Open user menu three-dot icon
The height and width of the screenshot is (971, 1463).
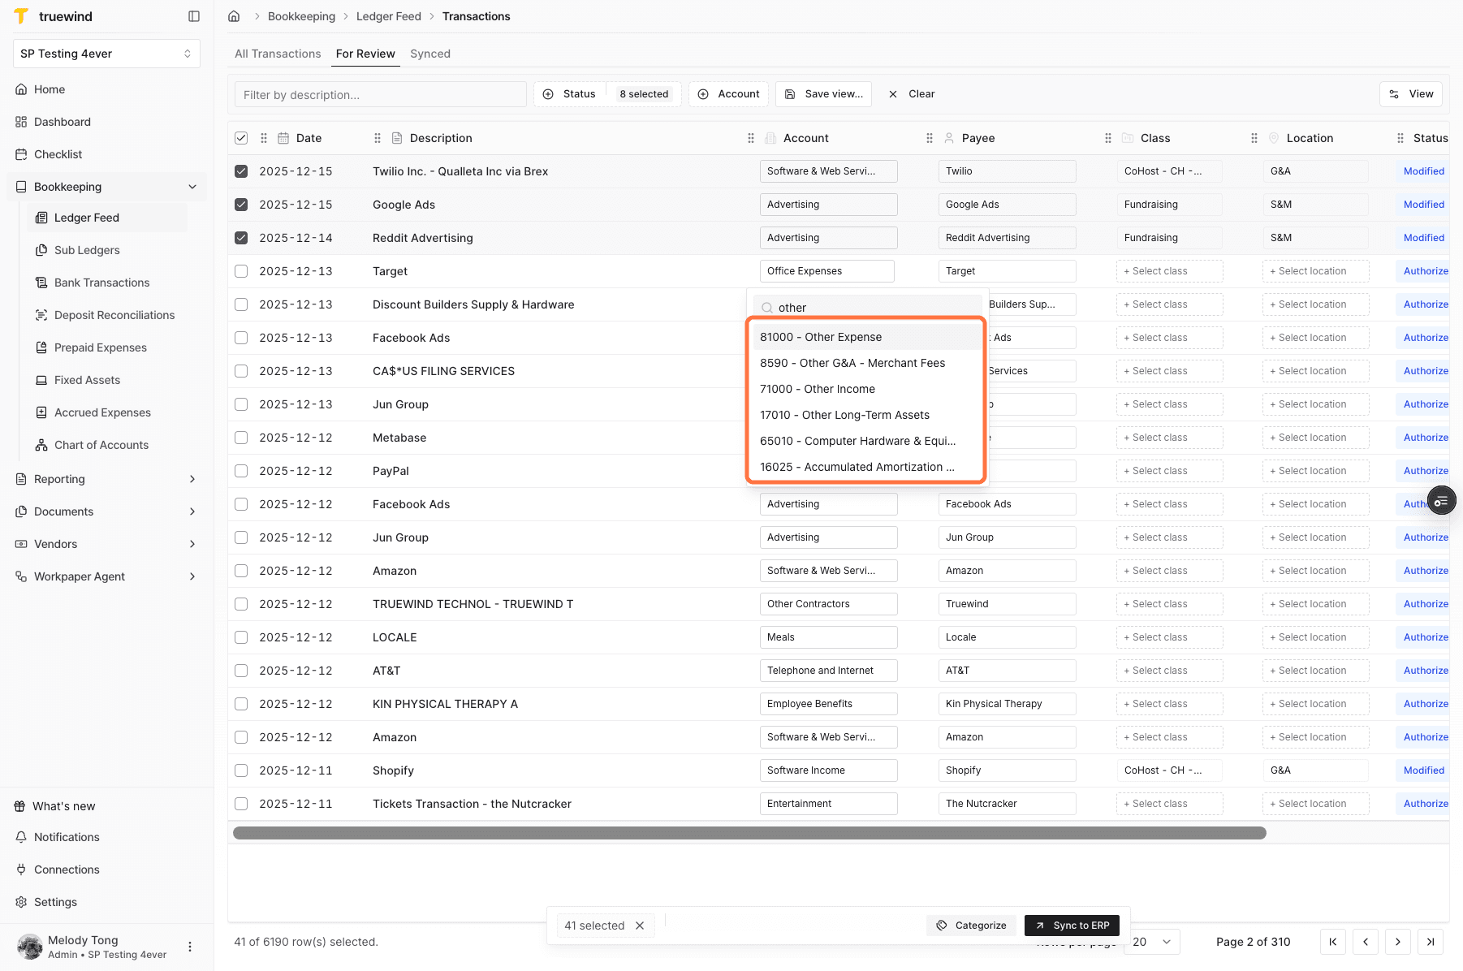190,947
